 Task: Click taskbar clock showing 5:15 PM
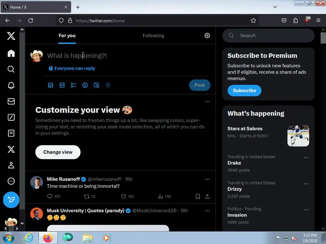pyautogui.click(x=310, y=238)
